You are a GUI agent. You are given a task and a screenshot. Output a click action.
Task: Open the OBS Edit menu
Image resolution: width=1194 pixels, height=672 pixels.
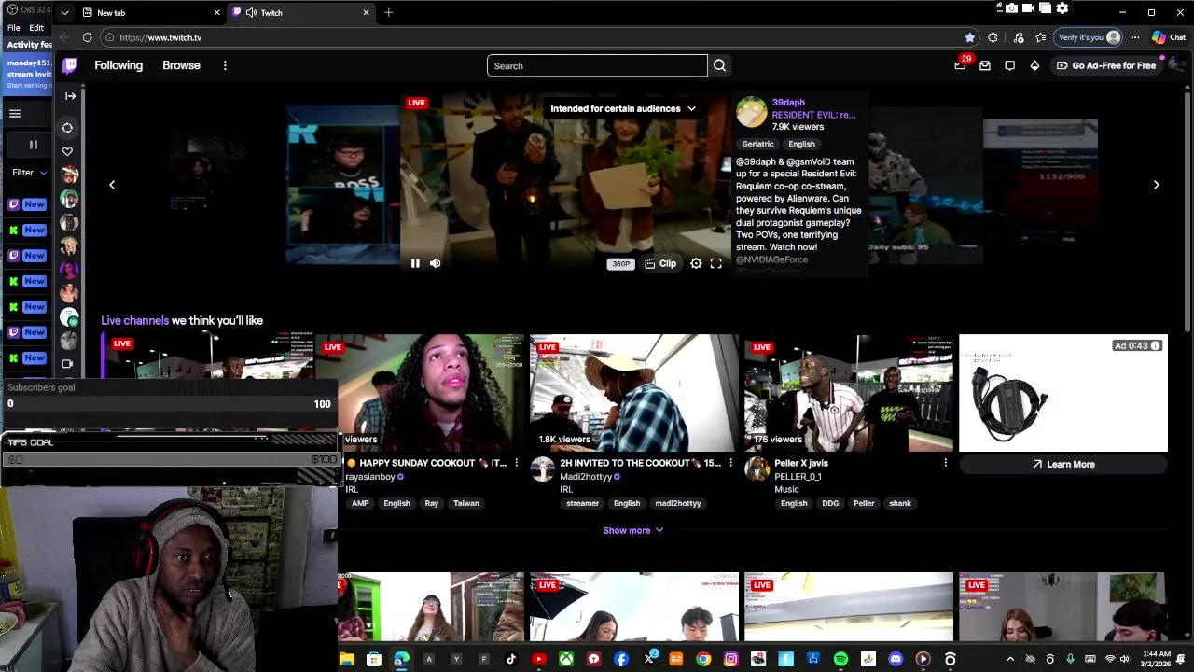(x=36, y=28)
